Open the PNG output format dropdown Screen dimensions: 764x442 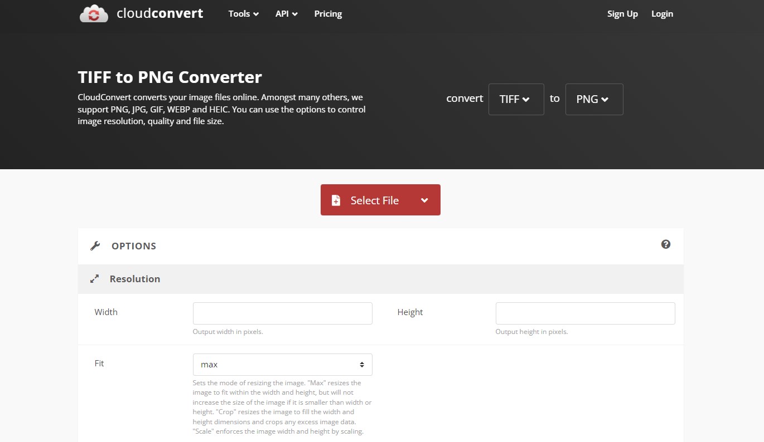point(593,99)
